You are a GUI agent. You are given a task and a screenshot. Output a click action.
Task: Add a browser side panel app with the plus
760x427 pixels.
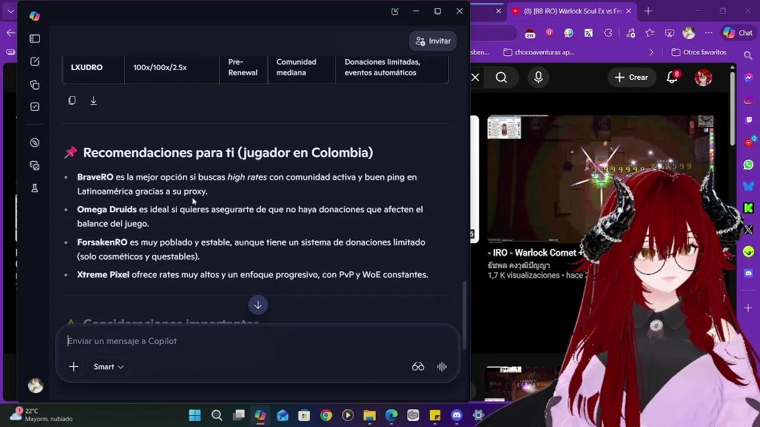coord(749,308)
